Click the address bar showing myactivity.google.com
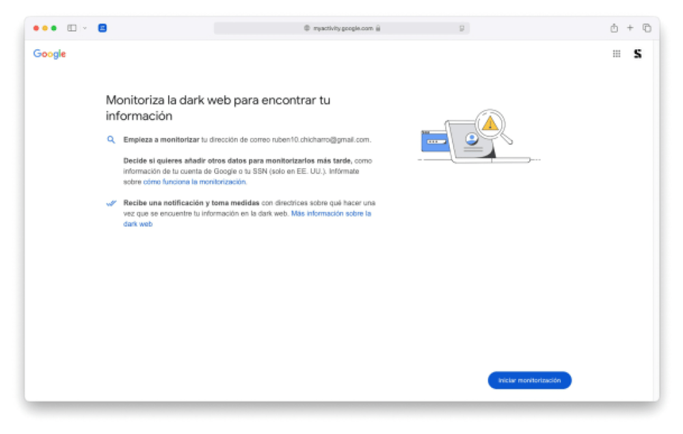 click(342, 29)
